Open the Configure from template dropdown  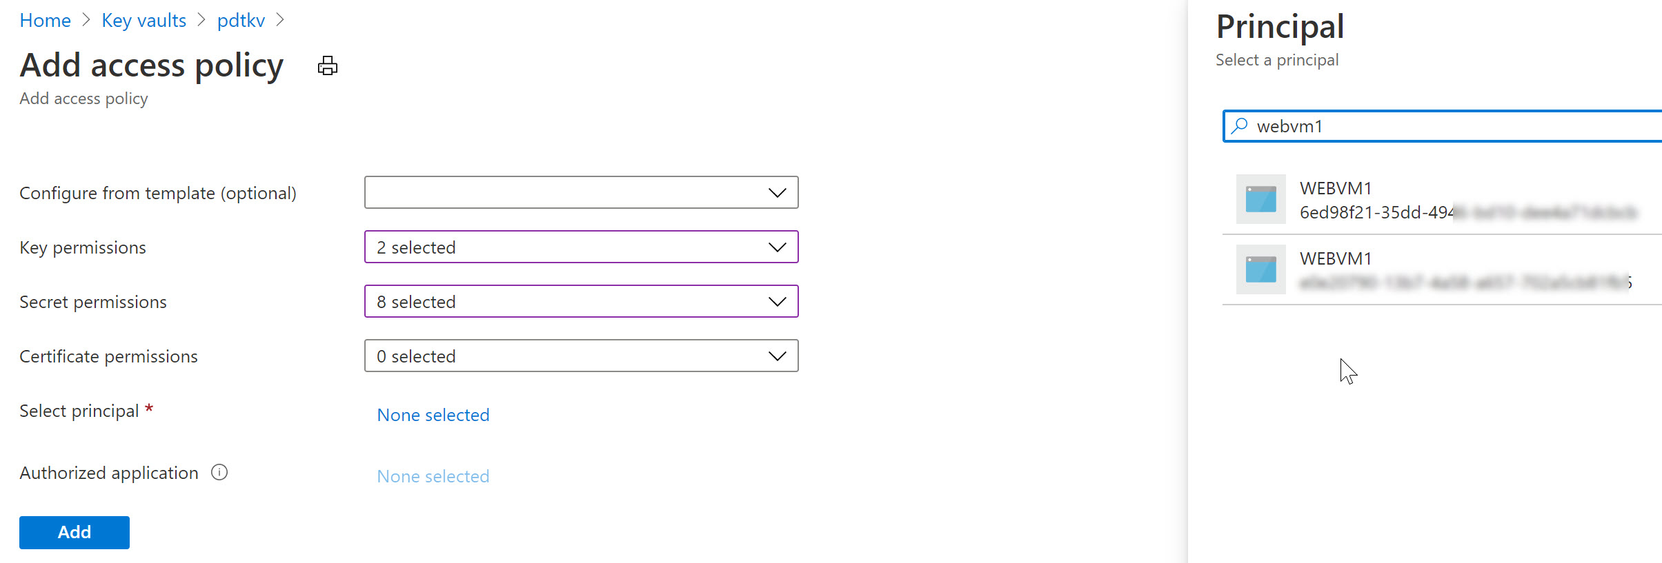point(581,192)
